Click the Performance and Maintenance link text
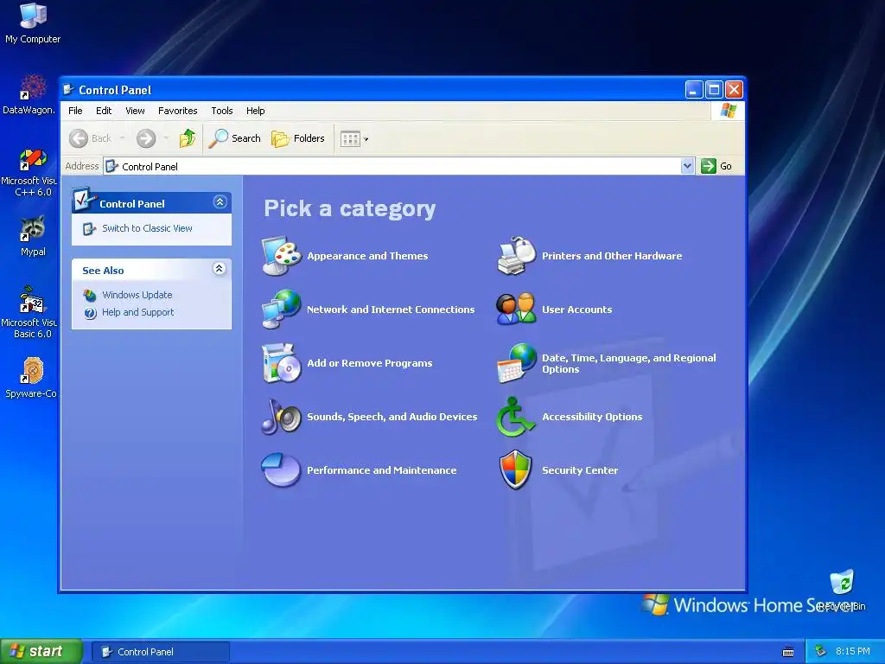The width and height of the screenshot is (885, 664). click(x=381, y=470)
